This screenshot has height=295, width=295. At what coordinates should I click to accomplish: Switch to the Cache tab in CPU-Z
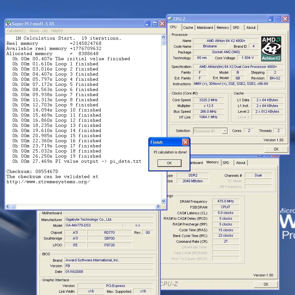188,28
